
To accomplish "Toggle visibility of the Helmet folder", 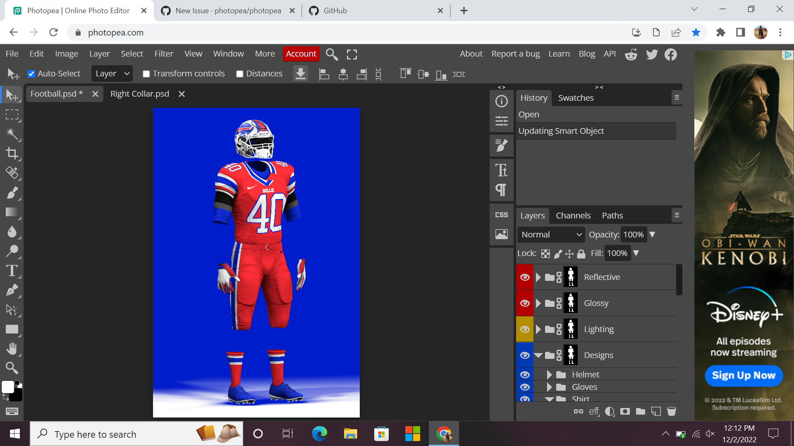I will tap(525, 375).
